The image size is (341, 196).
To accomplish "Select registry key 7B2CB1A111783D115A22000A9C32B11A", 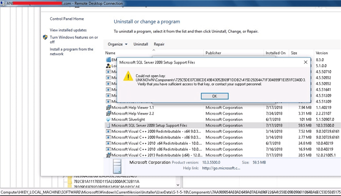I will (x=106, y=182).
